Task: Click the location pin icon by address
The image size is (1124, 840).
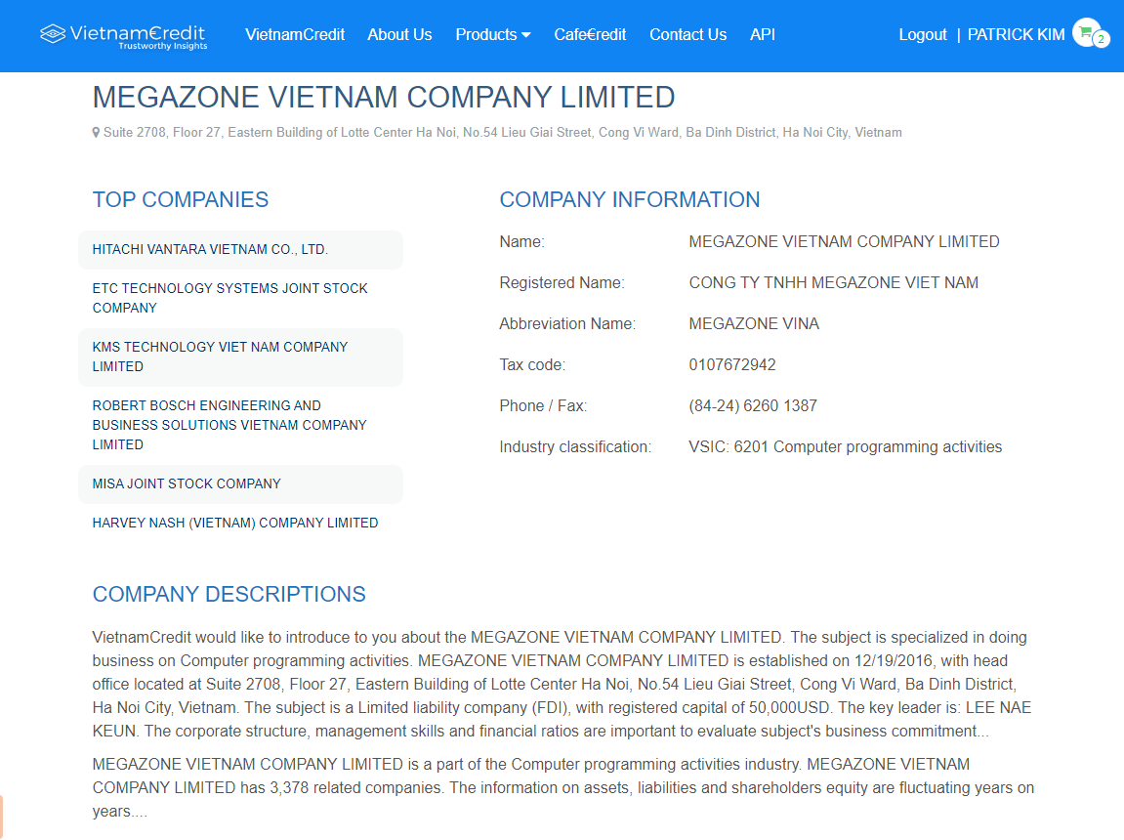Action: [x=96, y=133]
